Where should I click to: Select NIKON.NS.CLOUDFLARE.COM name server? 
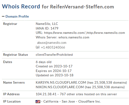(60, 87)
